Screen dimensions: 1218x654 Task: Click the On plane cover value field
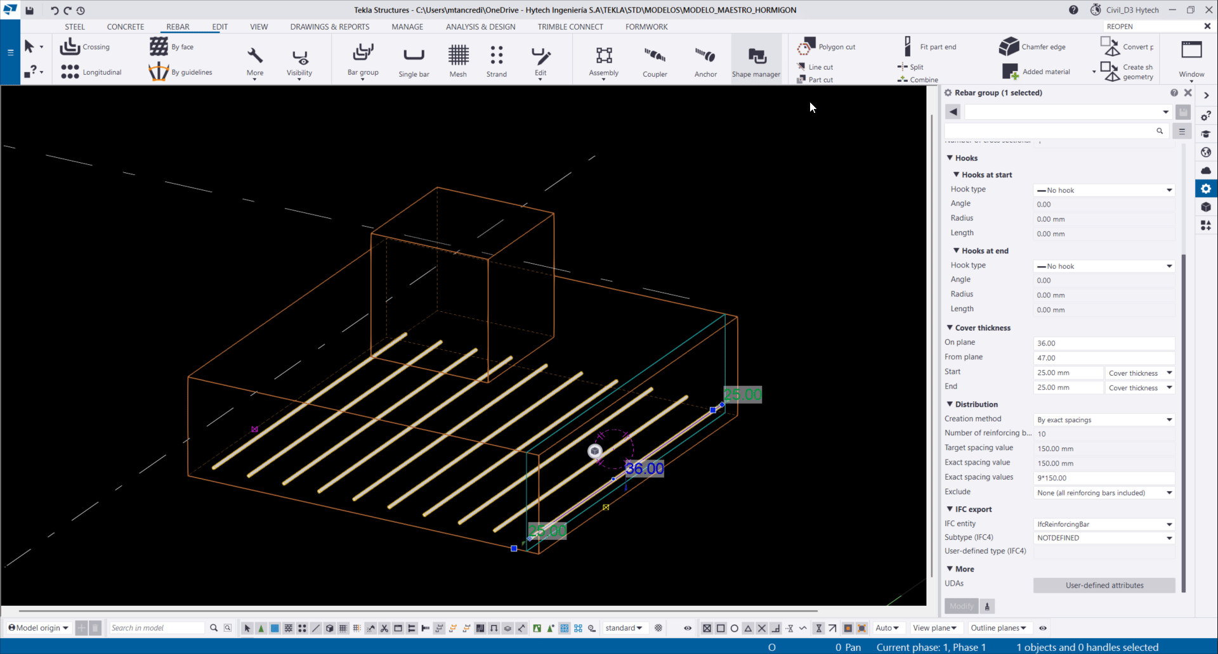[1103, 343]
